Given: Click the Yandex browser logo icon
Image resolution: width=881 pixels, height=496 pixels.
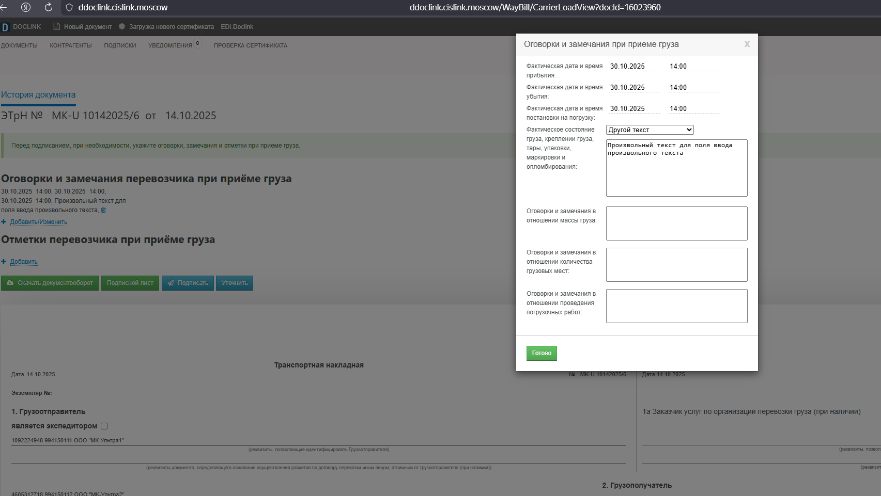Looking at the screenshot, I should pos(26,7).
